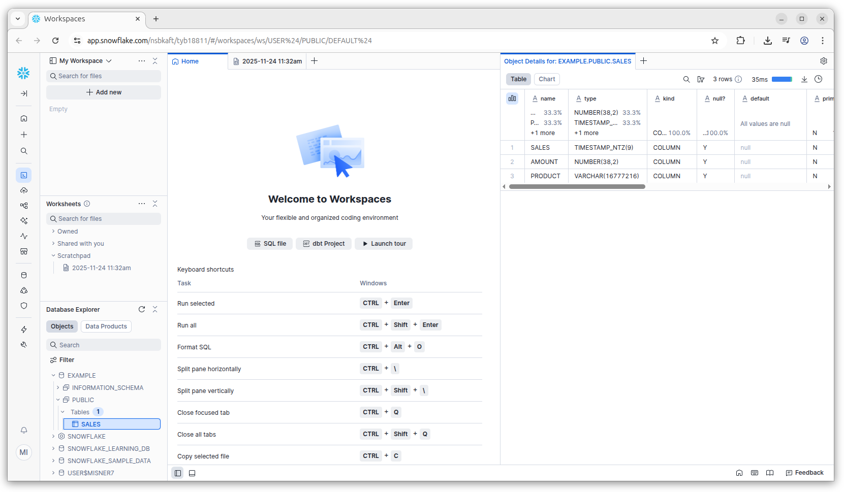Click the Database Explorer search field

coord(104,345)
